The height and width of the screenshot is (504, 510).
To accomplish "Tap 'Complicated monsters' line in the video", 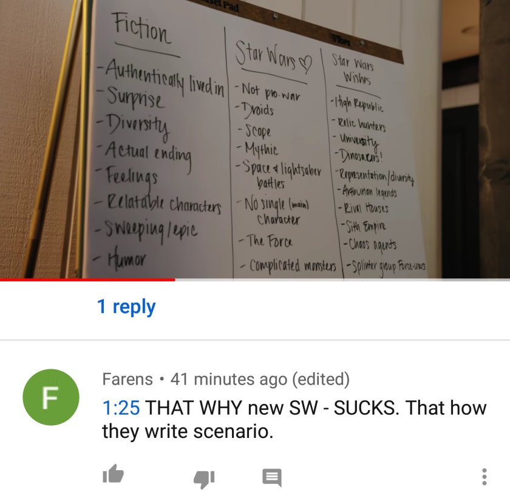I will click(288, 266).
